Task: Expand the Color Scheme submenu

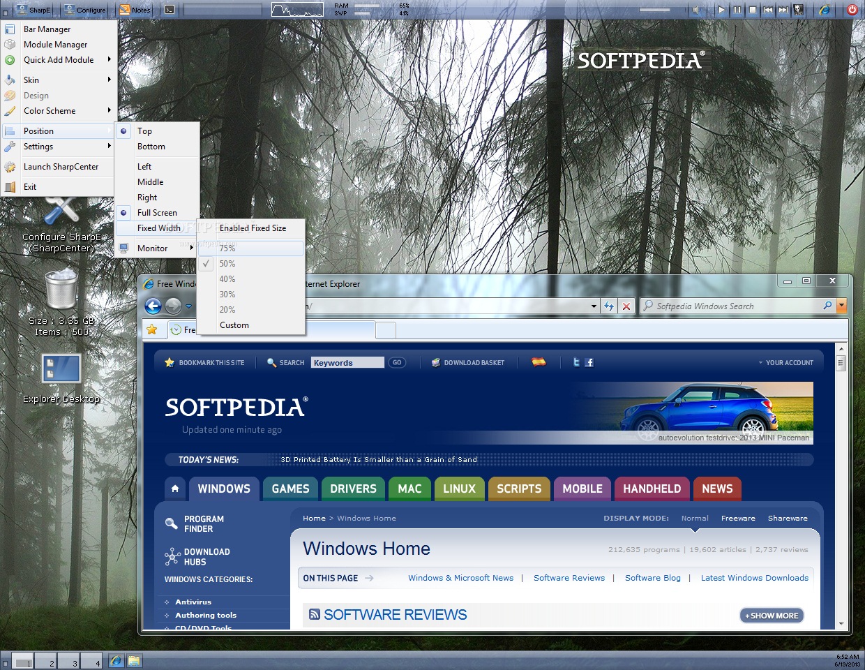Action: coord(59,111)
